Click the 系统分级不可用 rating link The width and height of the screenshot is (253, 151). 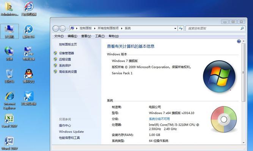pos(159,119)
